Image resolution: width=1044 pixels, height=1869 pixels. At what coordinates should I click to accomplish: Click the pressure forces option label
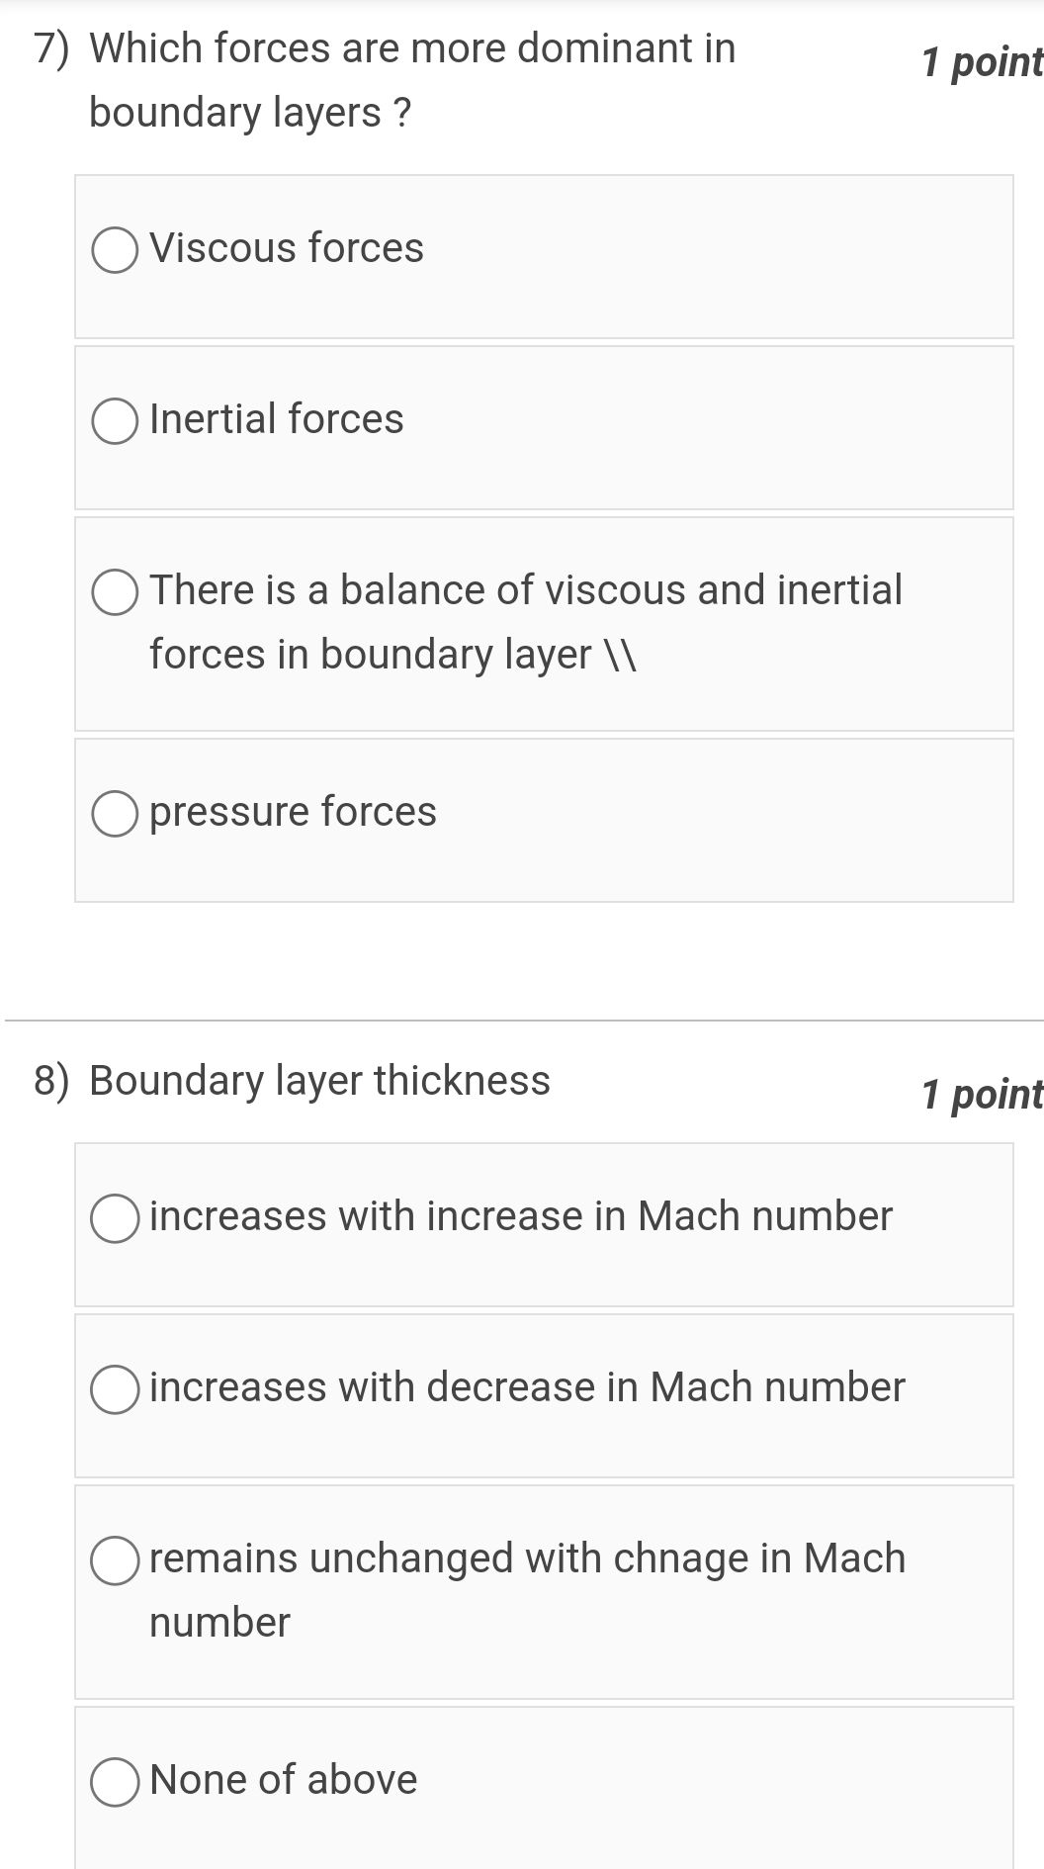[293, 812]
